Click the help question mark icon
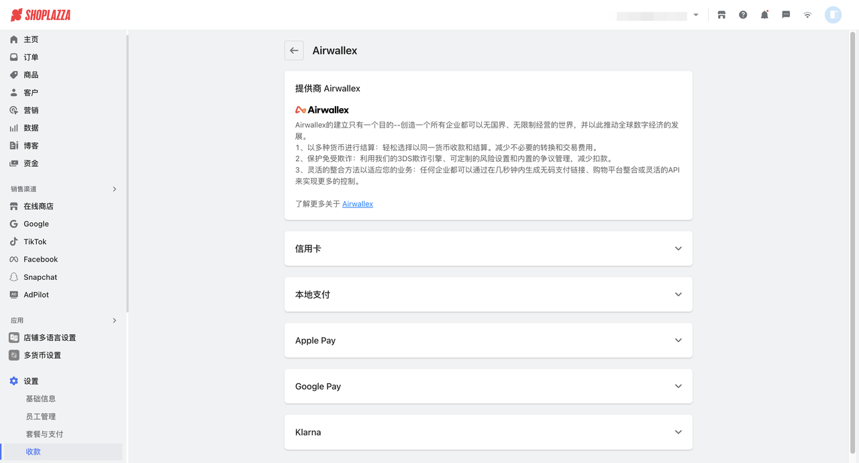Image resolution: width=859 pixels, height=463 pixels. (x=743, y=14)
